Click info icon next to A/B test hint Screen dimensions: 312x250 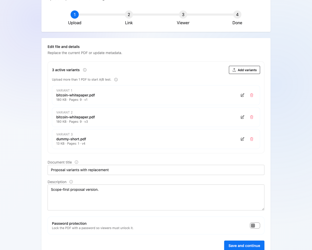[116, 80]
